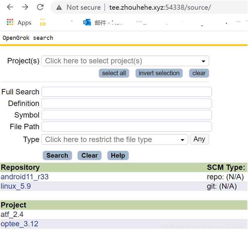Expand the Project(s) selection dropdown
This screenshot has height=231, width=248.
coord(125,61)
